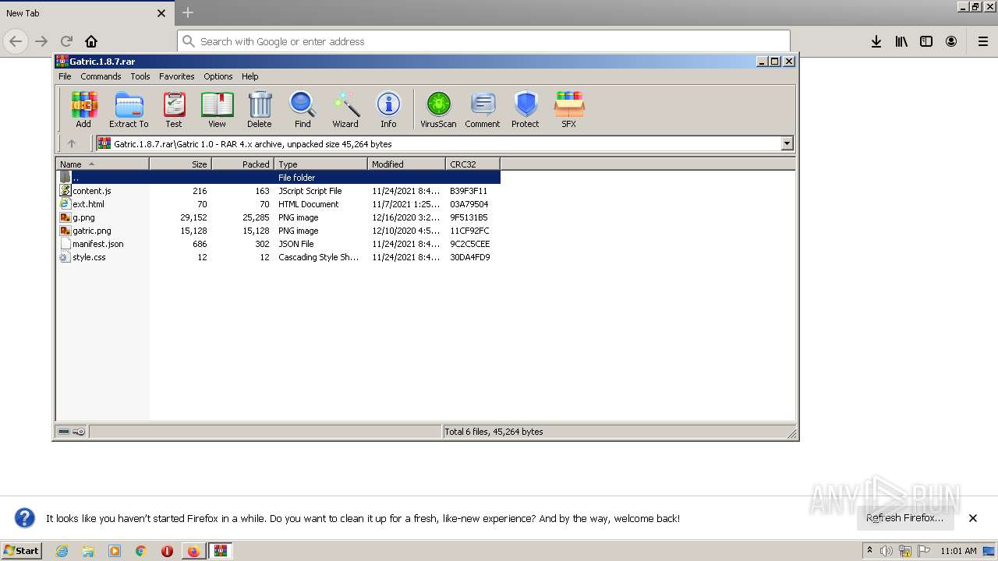This screenshot has width=998, height=561.
Task: Open Internet Explorer from taskbar
Action: [x=62, y=551]
